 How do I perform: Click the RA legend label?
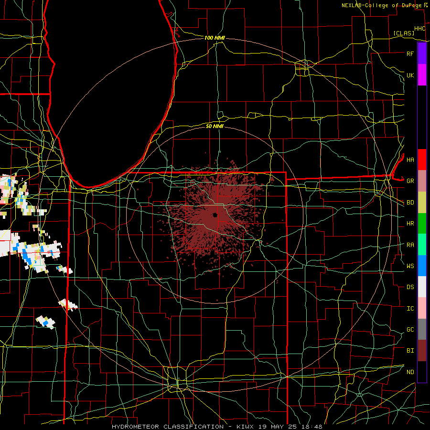click(x=410, y=245)
